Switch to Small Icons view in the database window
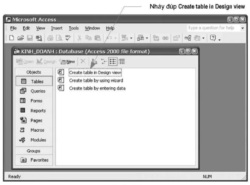Viewport: 250px width, 185px height. (104, 61)
